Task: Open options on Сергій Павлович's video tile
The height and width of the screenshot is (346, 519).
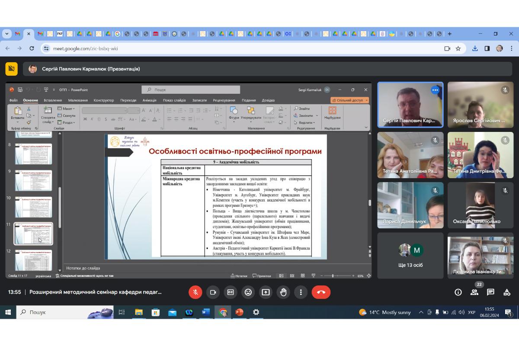Action: point(435,90)
